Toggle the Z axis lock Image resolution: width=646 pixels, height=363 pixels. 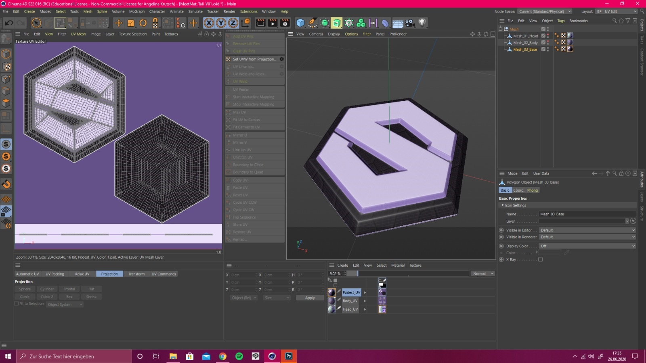233,23
